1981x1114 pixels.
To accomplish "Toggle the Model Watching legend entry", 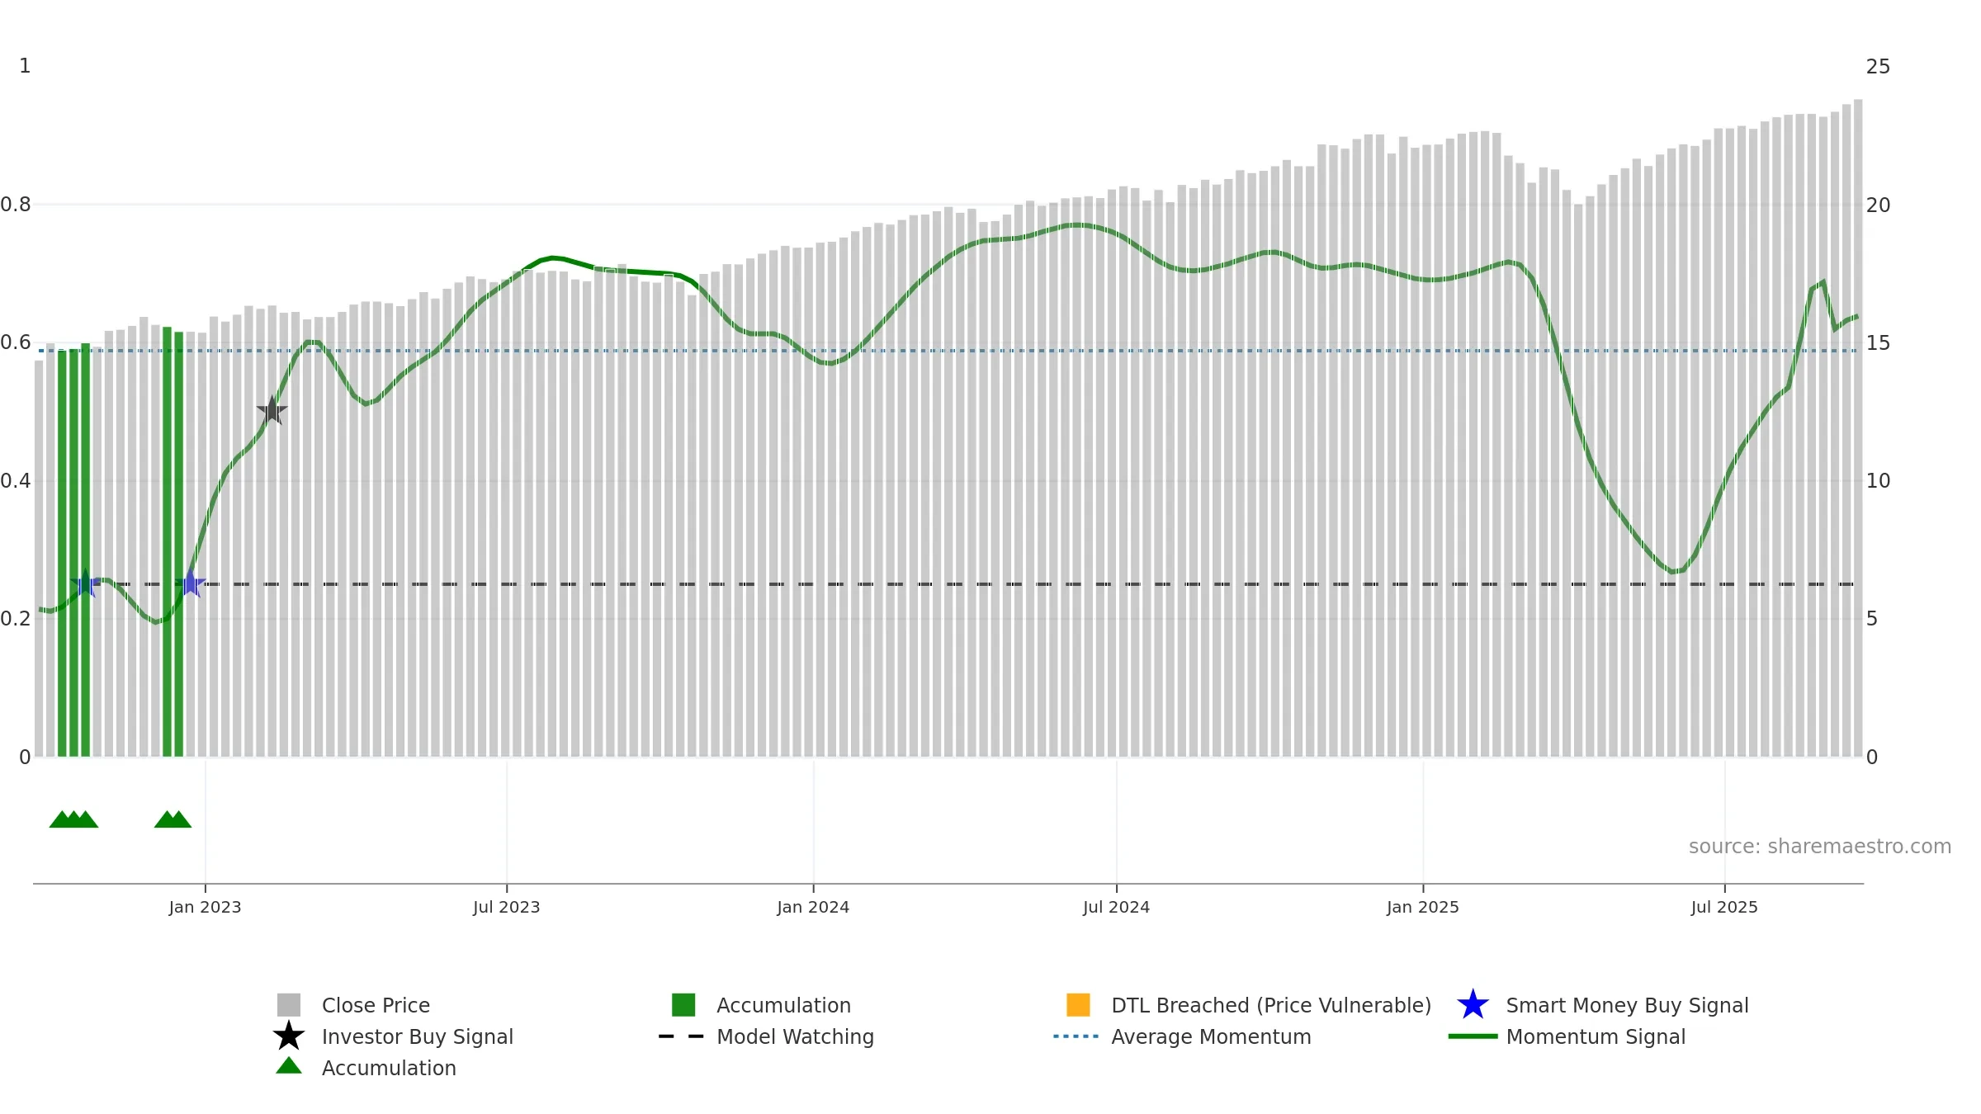I will pos(795,1036).
